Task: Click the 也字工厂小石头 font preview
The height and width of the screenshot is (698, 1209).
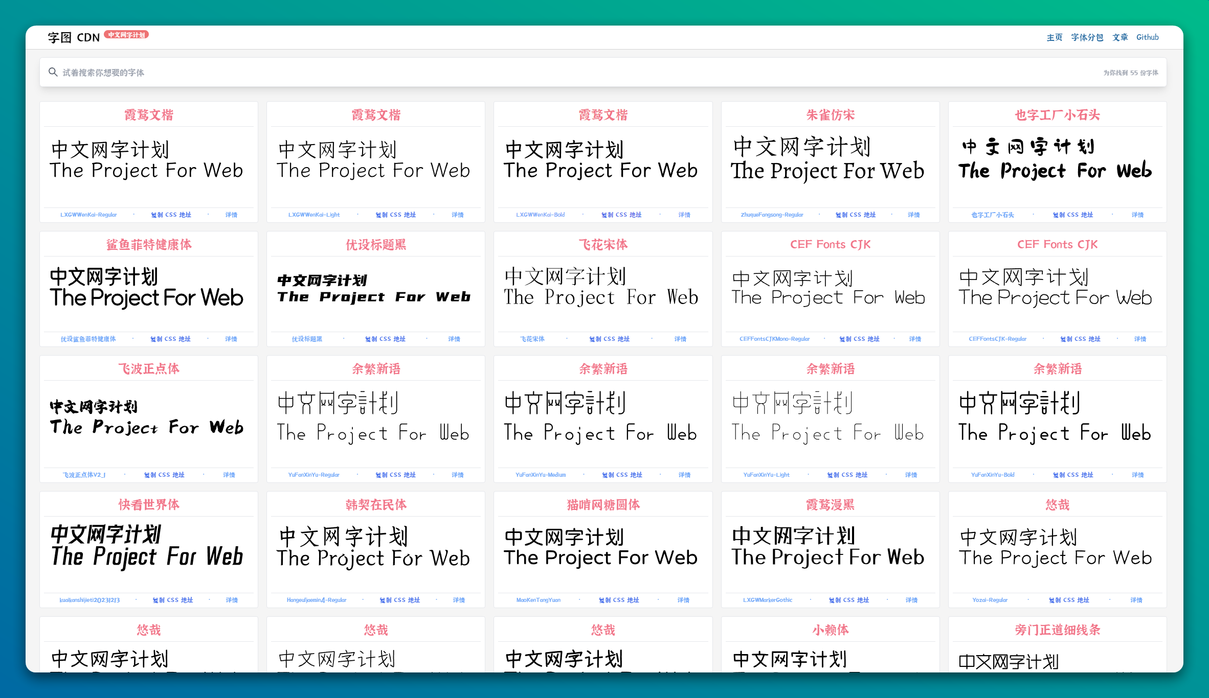Action: coord(1056,159)
